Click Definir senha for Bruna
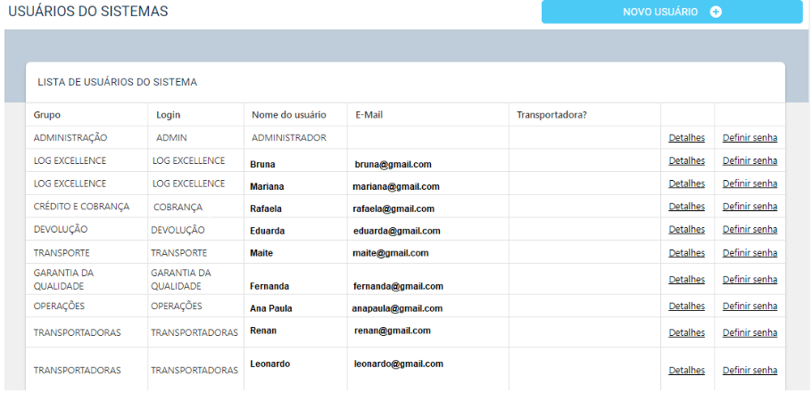 point(750,160)
